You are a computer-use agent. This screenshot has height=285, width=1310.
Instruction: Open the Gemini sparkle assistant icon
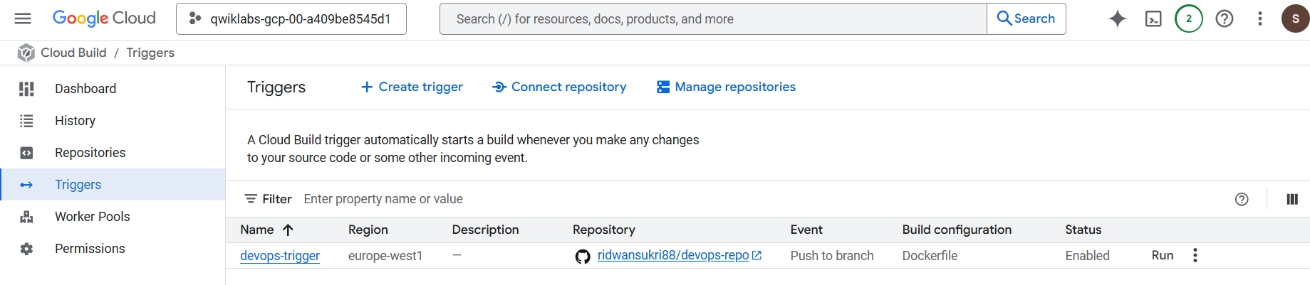[1118, 19]
